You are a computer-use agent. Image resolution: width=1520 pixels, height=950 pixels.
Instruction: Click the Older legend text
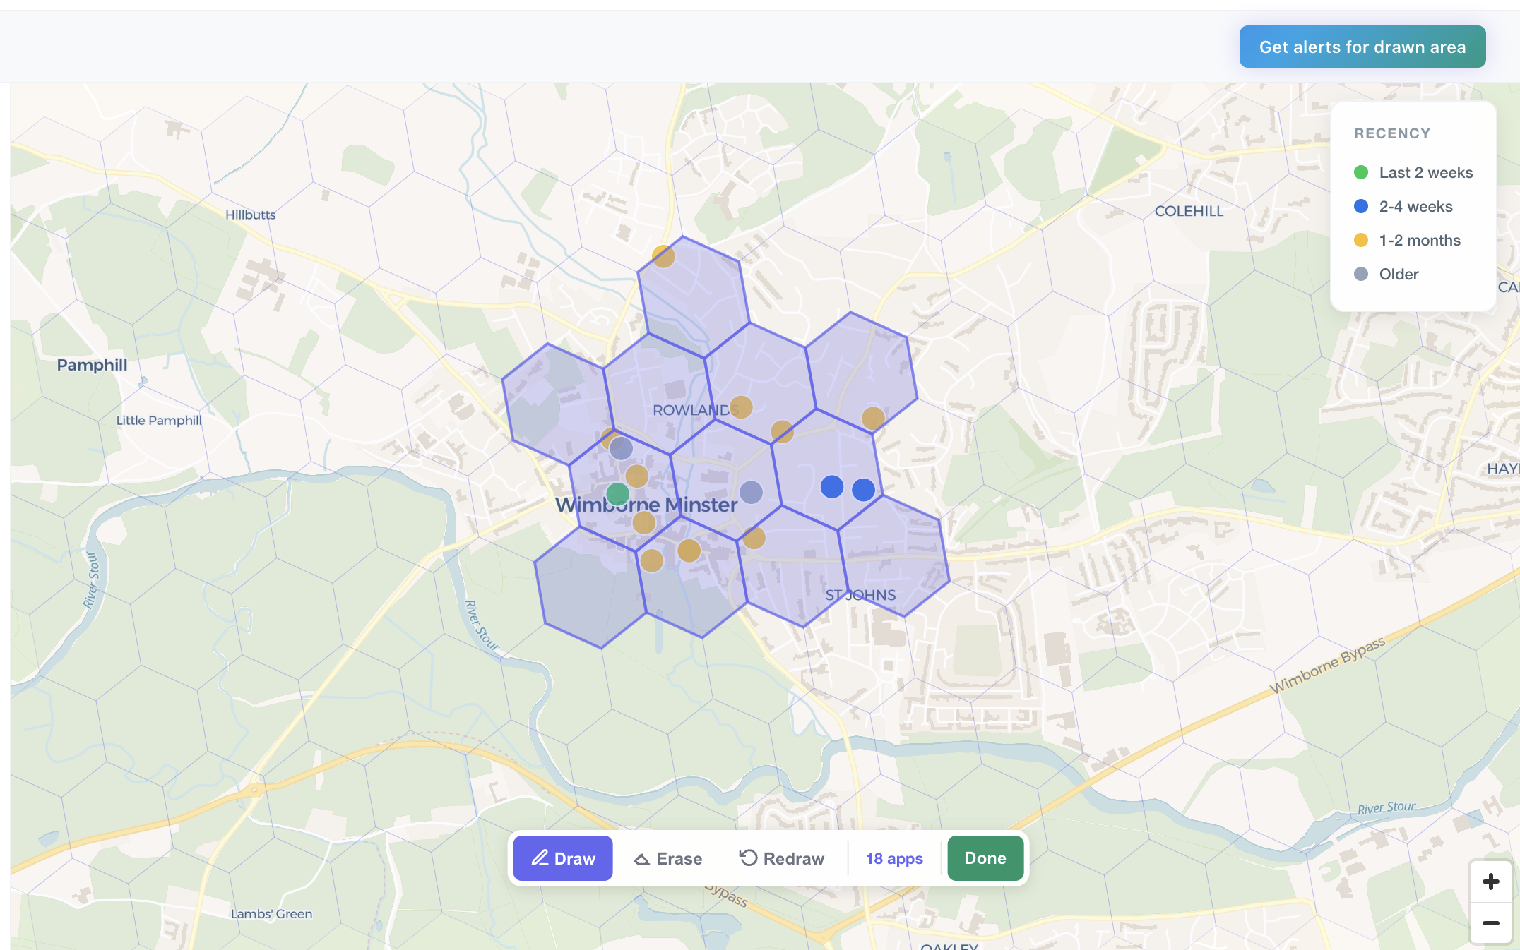(1399, 274)
